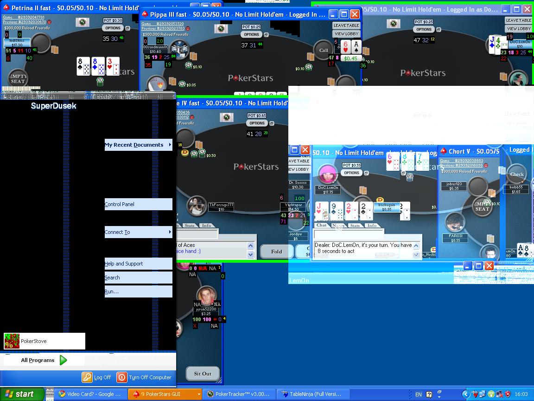Click Turn Off Computer
The image size is (534, 401).
144,377
